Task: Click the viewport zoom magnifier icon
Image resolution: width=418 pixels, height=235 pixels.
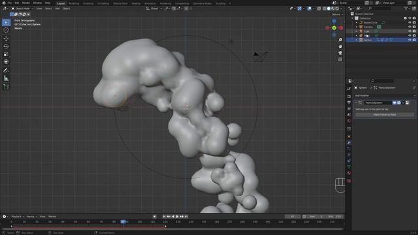Action: (x=340, y=40)
